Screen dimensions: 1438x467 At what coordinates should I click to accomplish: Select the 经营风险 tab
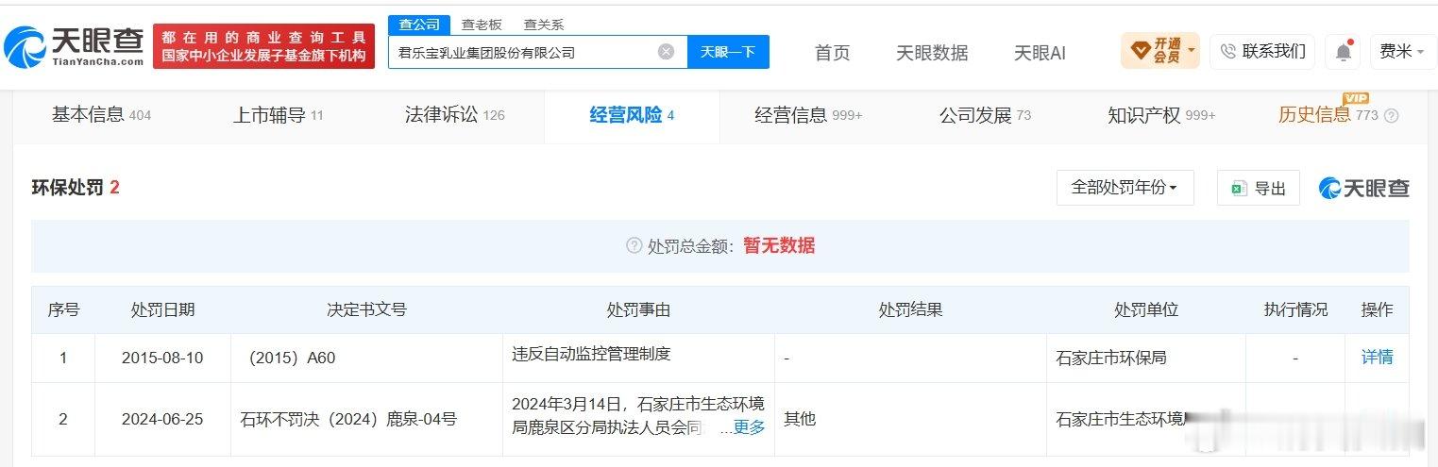pos(632,115)
